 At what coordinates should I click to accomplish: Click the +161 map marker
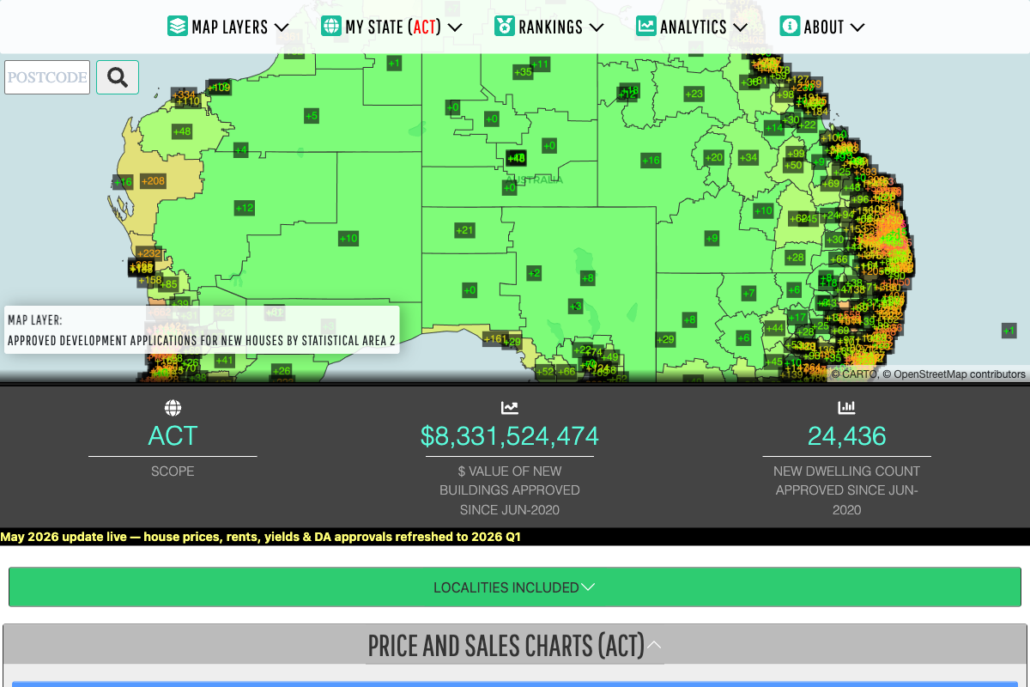(495, 338)
